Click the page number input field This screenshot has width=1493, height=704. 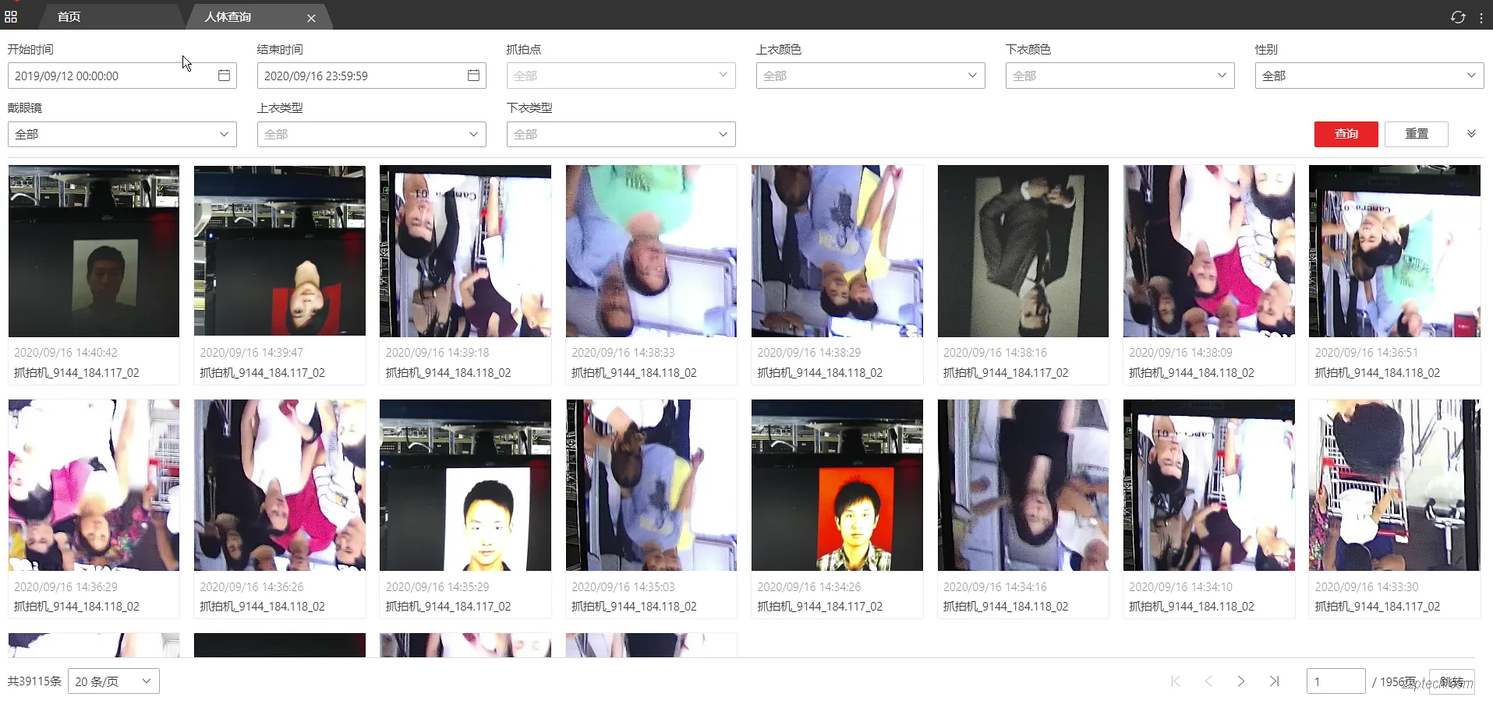1336,681
